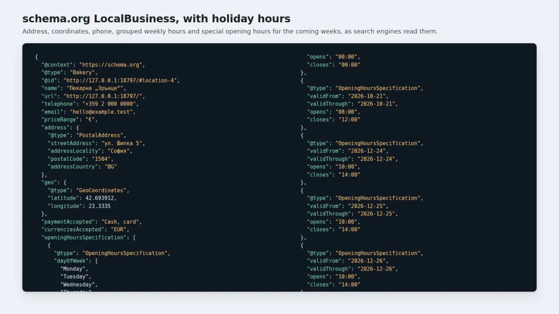Image resolution: width=559 pixels, height=314 pixels.
Task: Click the validThrough "2026-12-26" line
Action: click(x=352, y=269)
